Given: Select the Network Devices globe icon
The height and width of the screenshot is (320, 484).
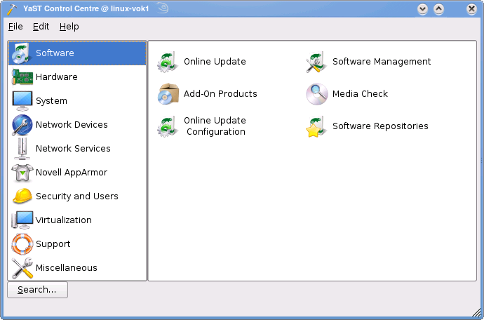Looking at the screenshot, I should pyautogui.click(x=22, y=125).
